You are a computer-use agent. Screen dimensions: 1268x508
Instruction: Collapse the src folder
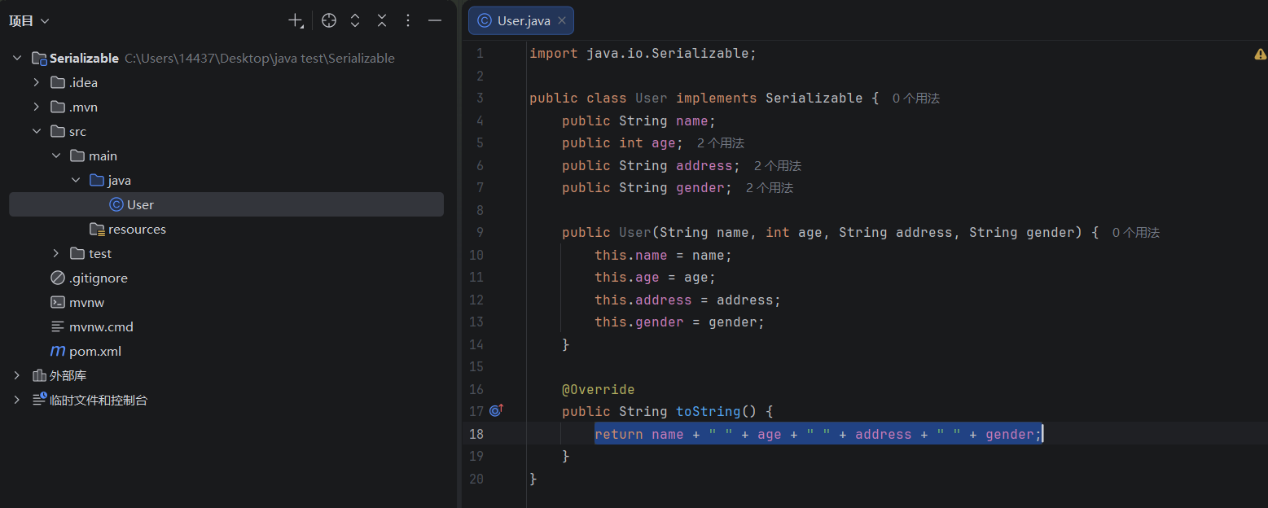(x=36, y=131)
